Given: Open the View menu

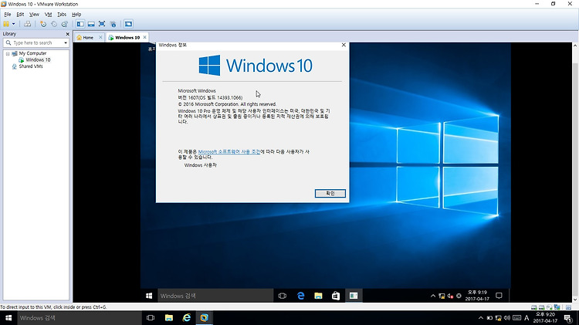Looking at the screenshot, I should 34,15.
